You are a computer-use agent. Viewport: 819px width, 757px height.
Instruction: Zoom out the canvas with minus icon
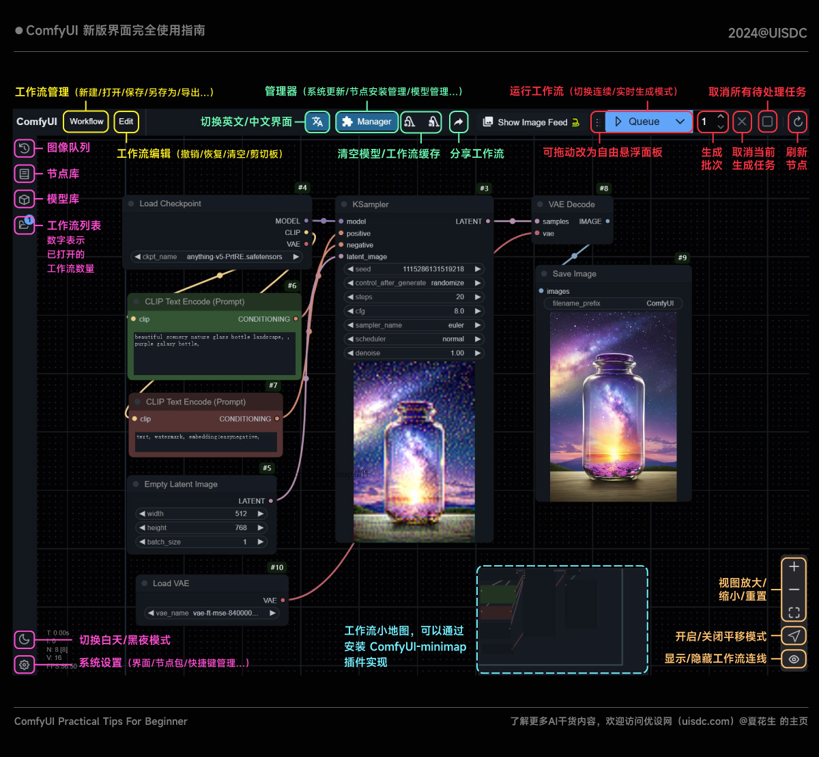(x=794, y=589)
